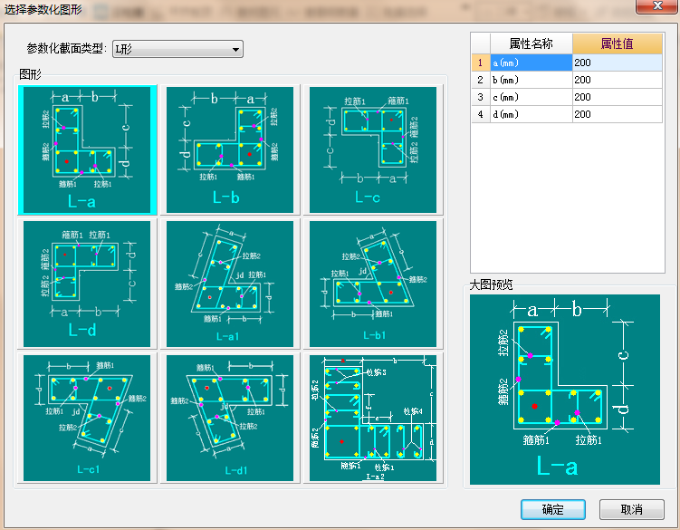The width and height of the screenshot is (680, 530).
Task: Edit the 200 value for d(mm)
Action: 618,114
